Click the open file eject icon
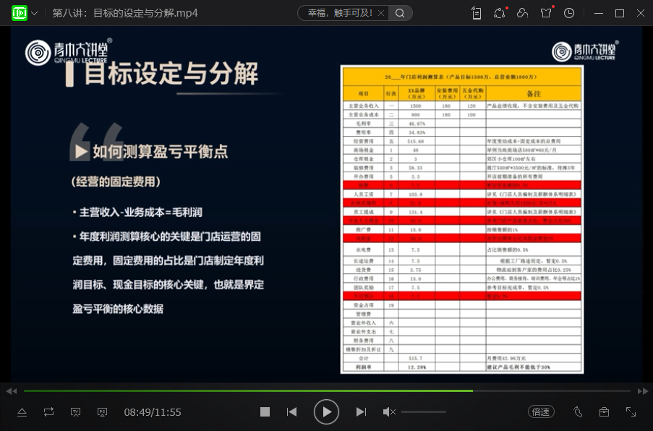 22,412
